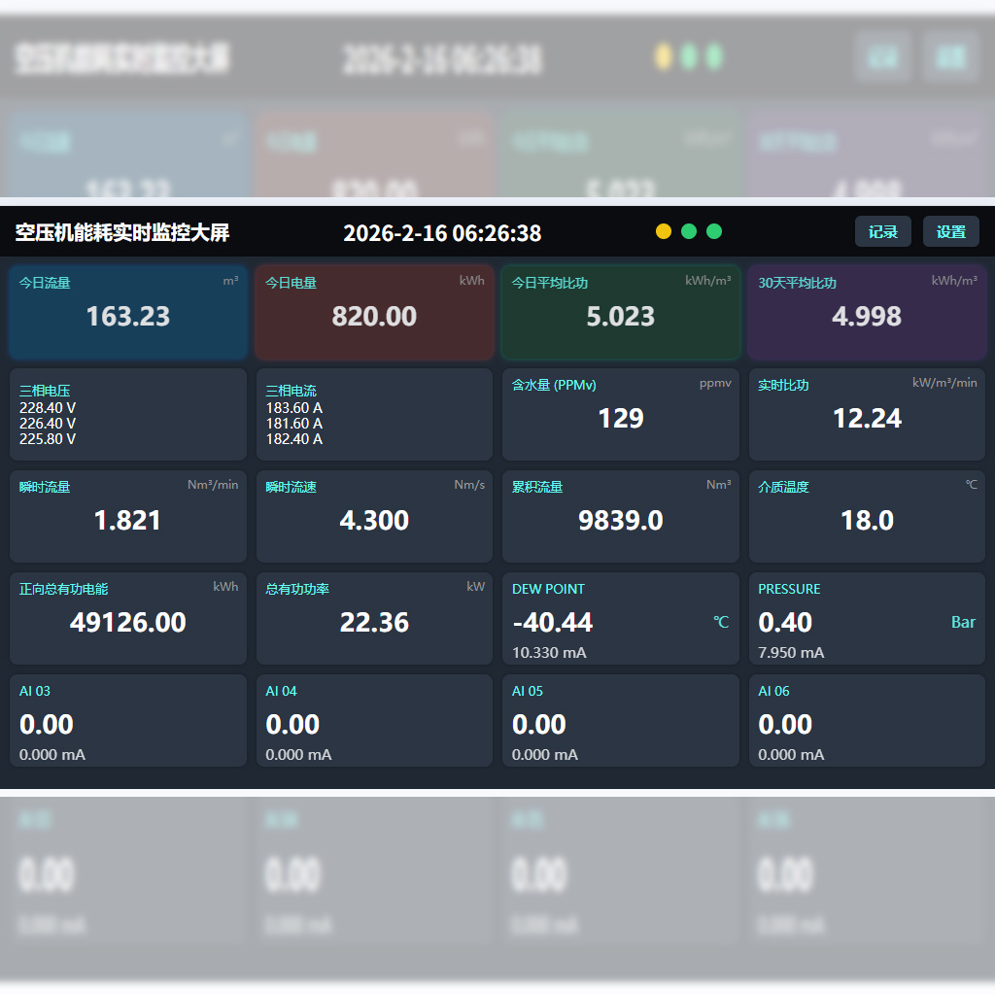
Task: Select the 今日流量 card
Action: pos(128,312)
